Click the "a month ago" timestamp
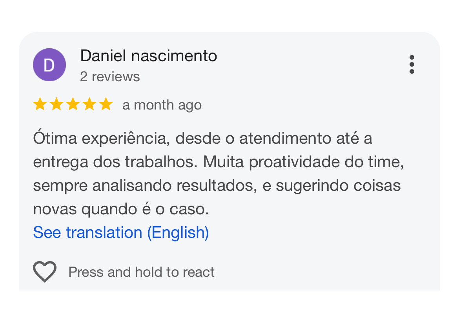This screenshot has height=318, width=459. tap(162, 105)
